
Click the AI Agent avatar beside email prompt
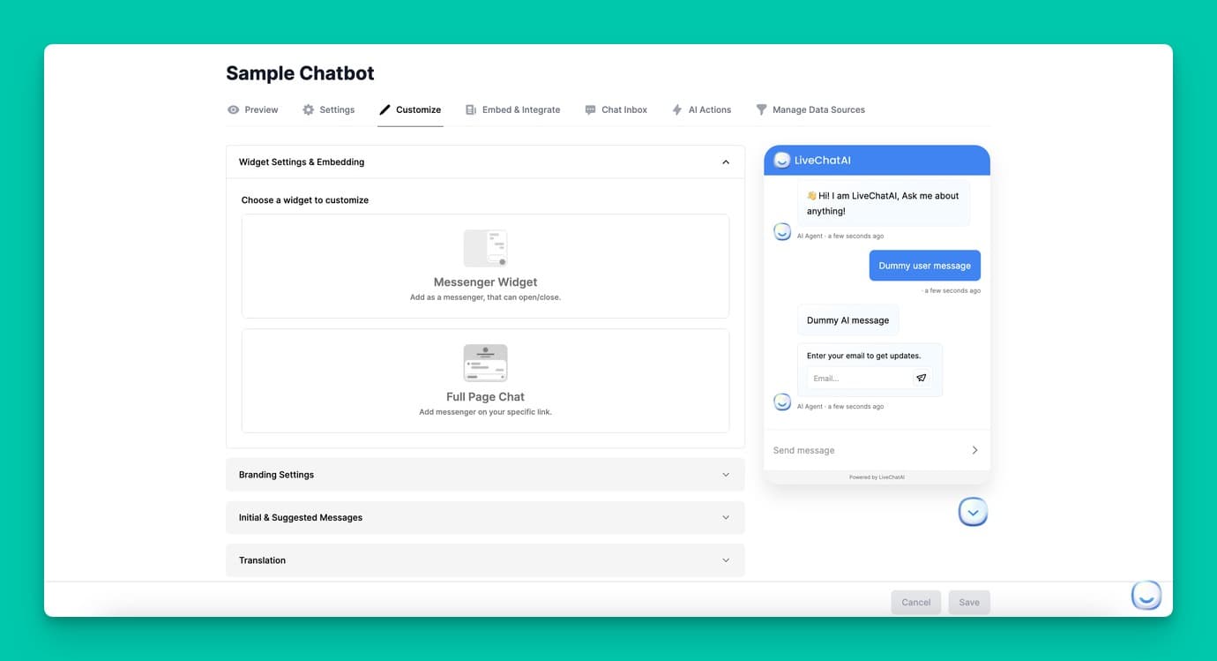click(781, 402)
